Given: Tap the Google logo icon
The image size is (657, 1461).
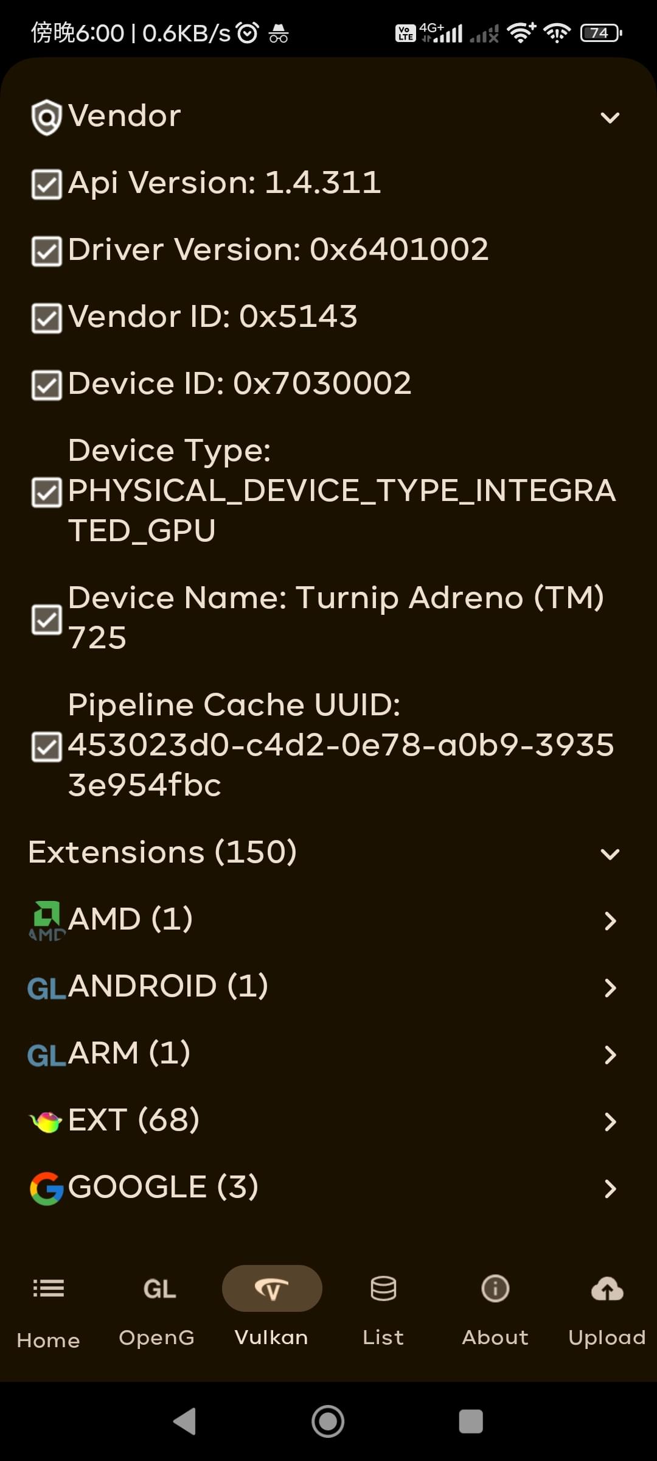Looking at the screenshot, I should [x=46, y=1188].
